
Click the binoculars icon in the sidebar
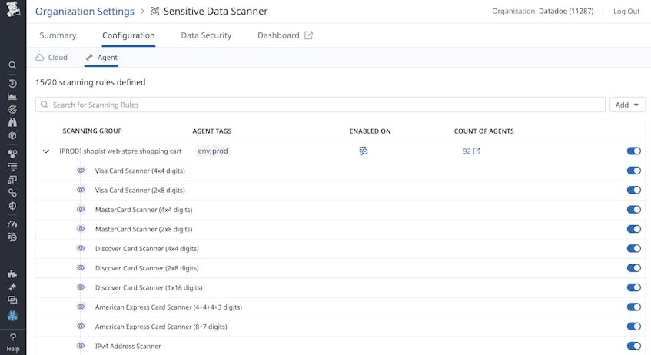coord(12,122)
